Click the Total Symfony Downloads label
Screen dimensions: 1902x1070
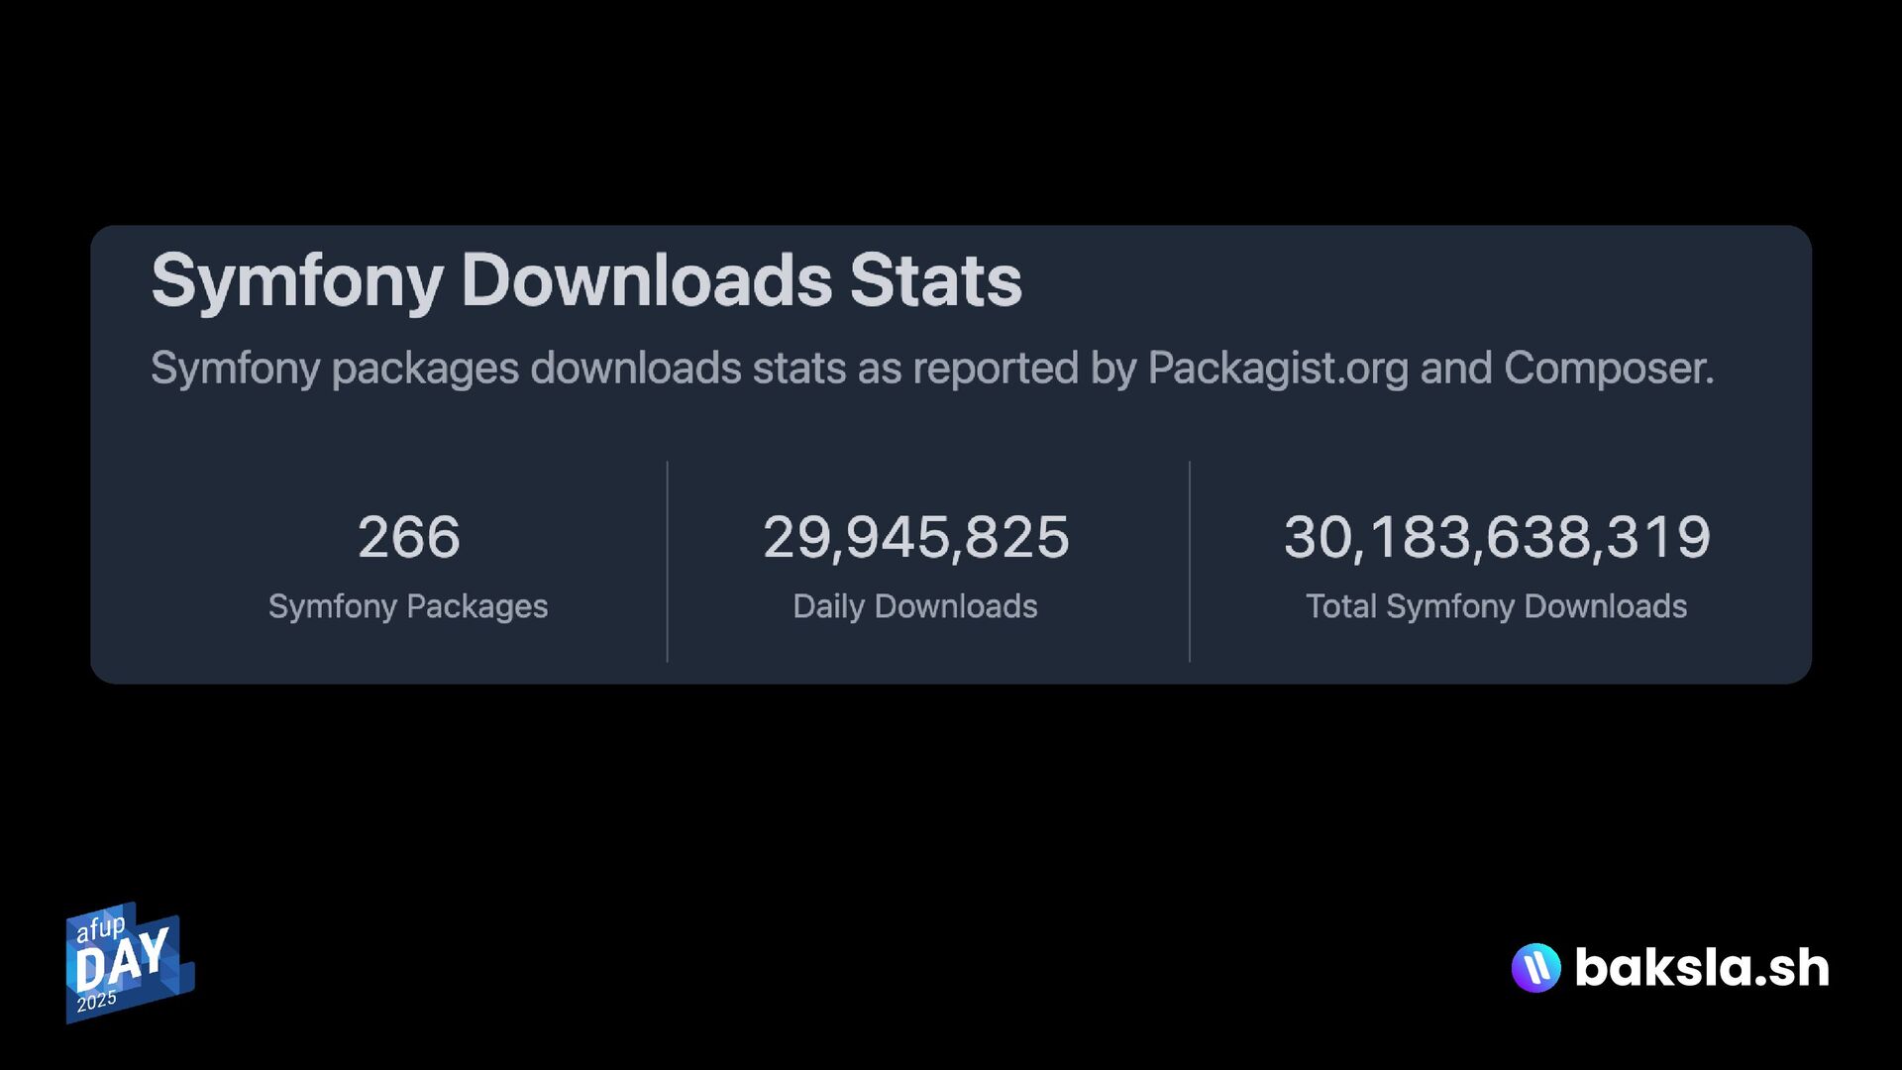pos(1497,606)
